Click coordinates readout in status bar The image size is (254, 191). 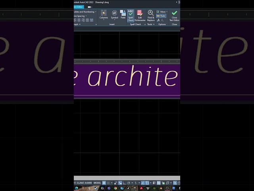83,183
